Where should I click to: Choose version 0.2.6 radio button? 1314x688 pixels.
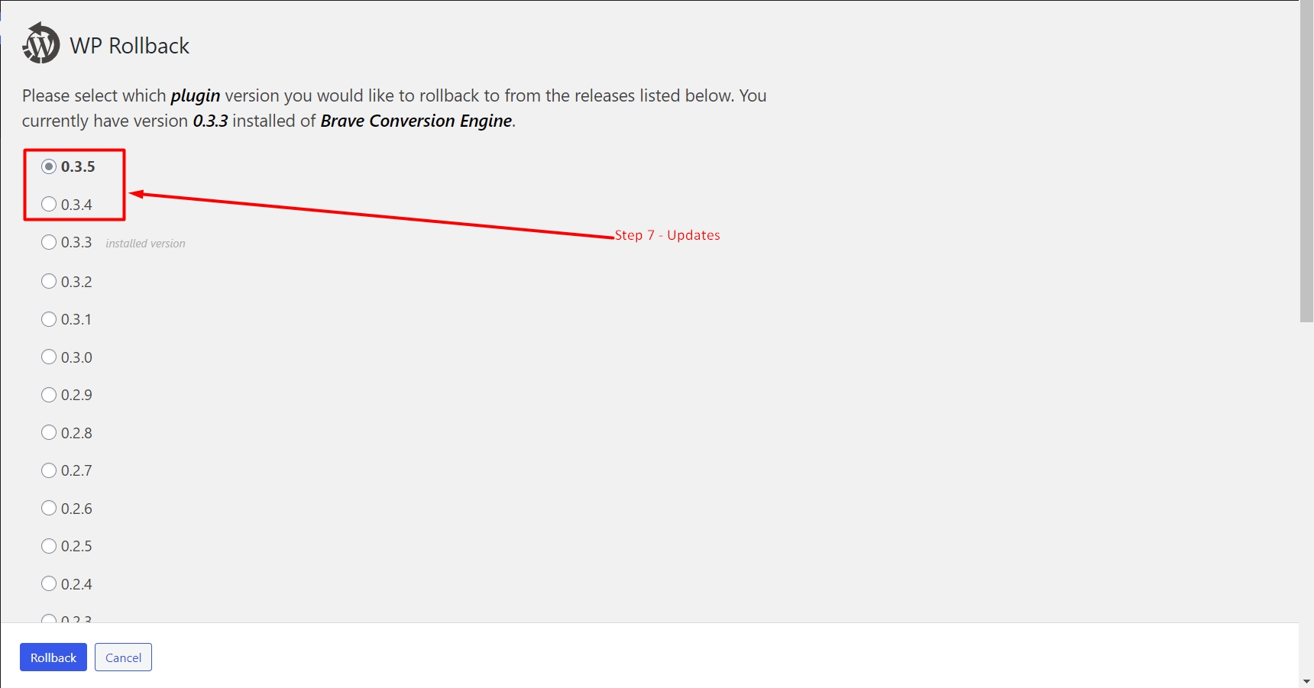(49, 508)
